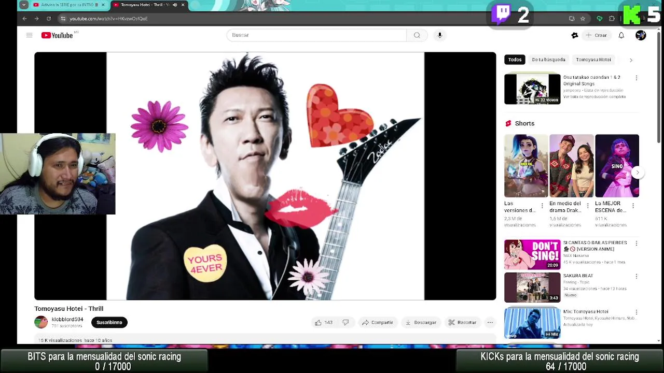Mute the Tomoyasu Hotei tab audio
This screenshot has height=373, width=664.
[175, 5]
